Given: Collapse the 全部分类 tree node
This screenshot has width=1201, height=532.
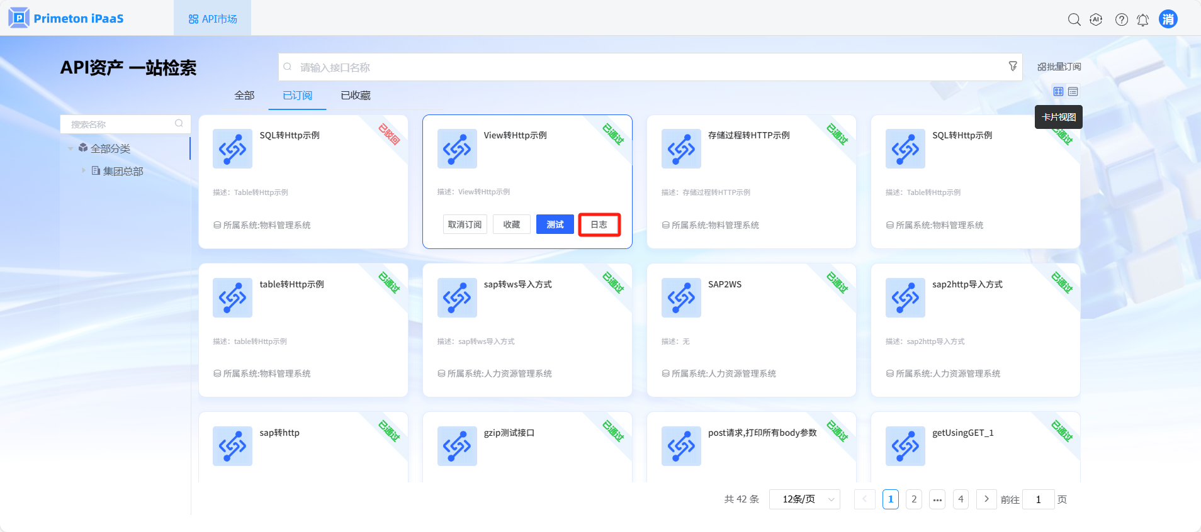Looking at the screenshot, I should (x=70, y=149).
